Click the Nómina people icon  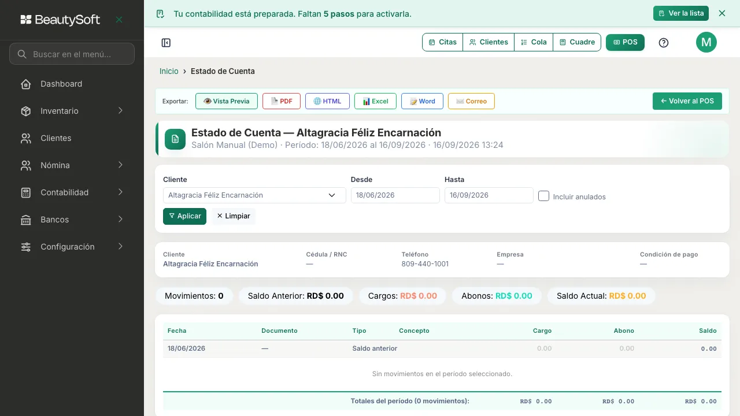26,166
